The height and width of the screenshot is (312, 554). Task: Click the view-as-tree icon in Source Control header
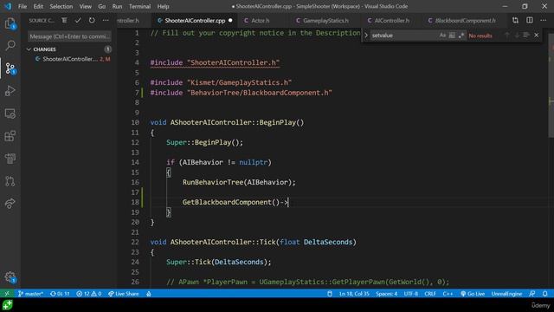coord(64,21)
